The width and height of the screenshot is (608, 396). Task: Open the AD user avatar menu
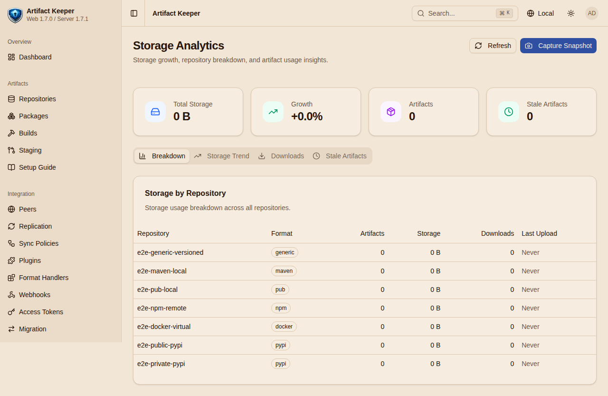pyautogui.click(x=592, y=13)
